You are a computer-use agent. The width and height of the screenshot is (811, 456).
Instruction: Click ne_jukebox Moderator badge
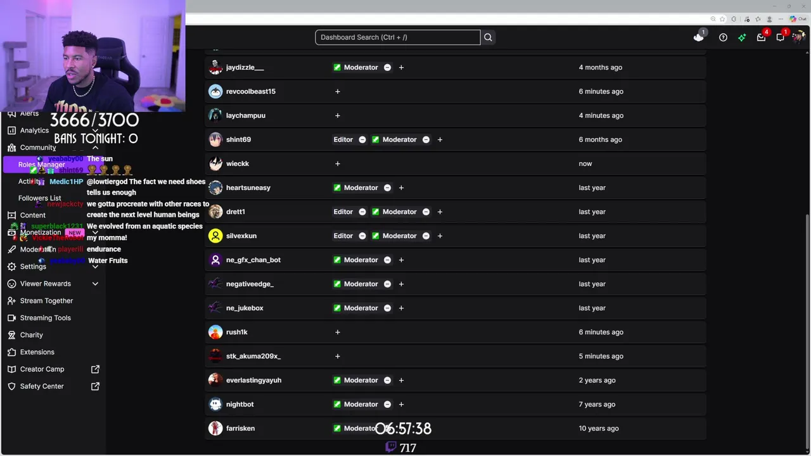(355, 308)
